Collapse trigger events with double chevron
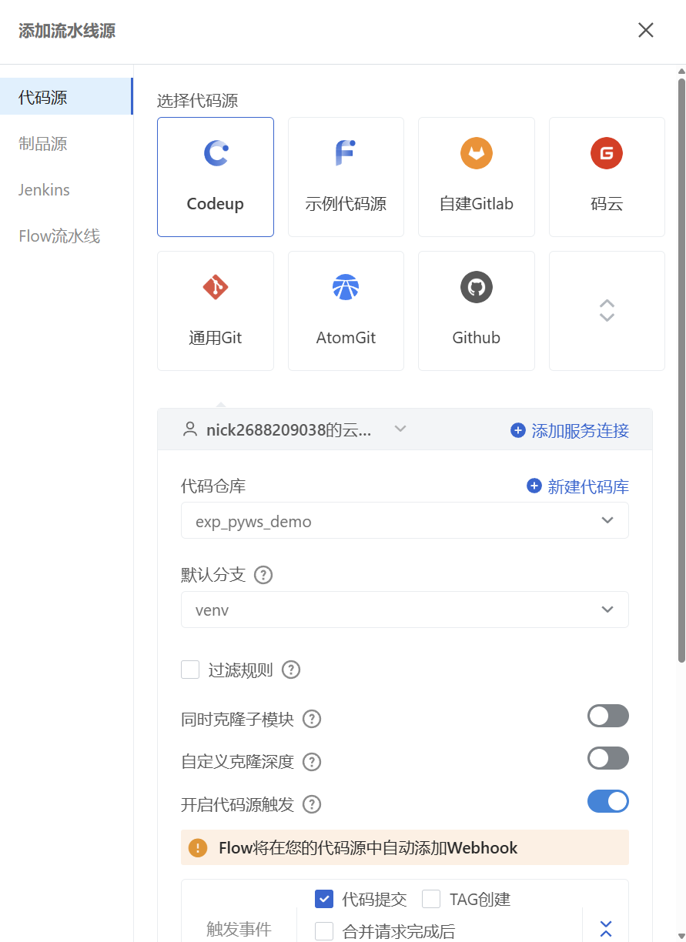 606,929
